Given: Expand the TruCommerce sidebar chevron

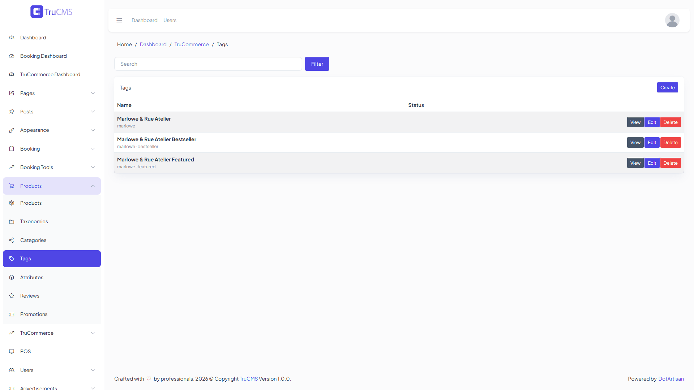Looking at the screenshot, I should click(x=93, y=333).
